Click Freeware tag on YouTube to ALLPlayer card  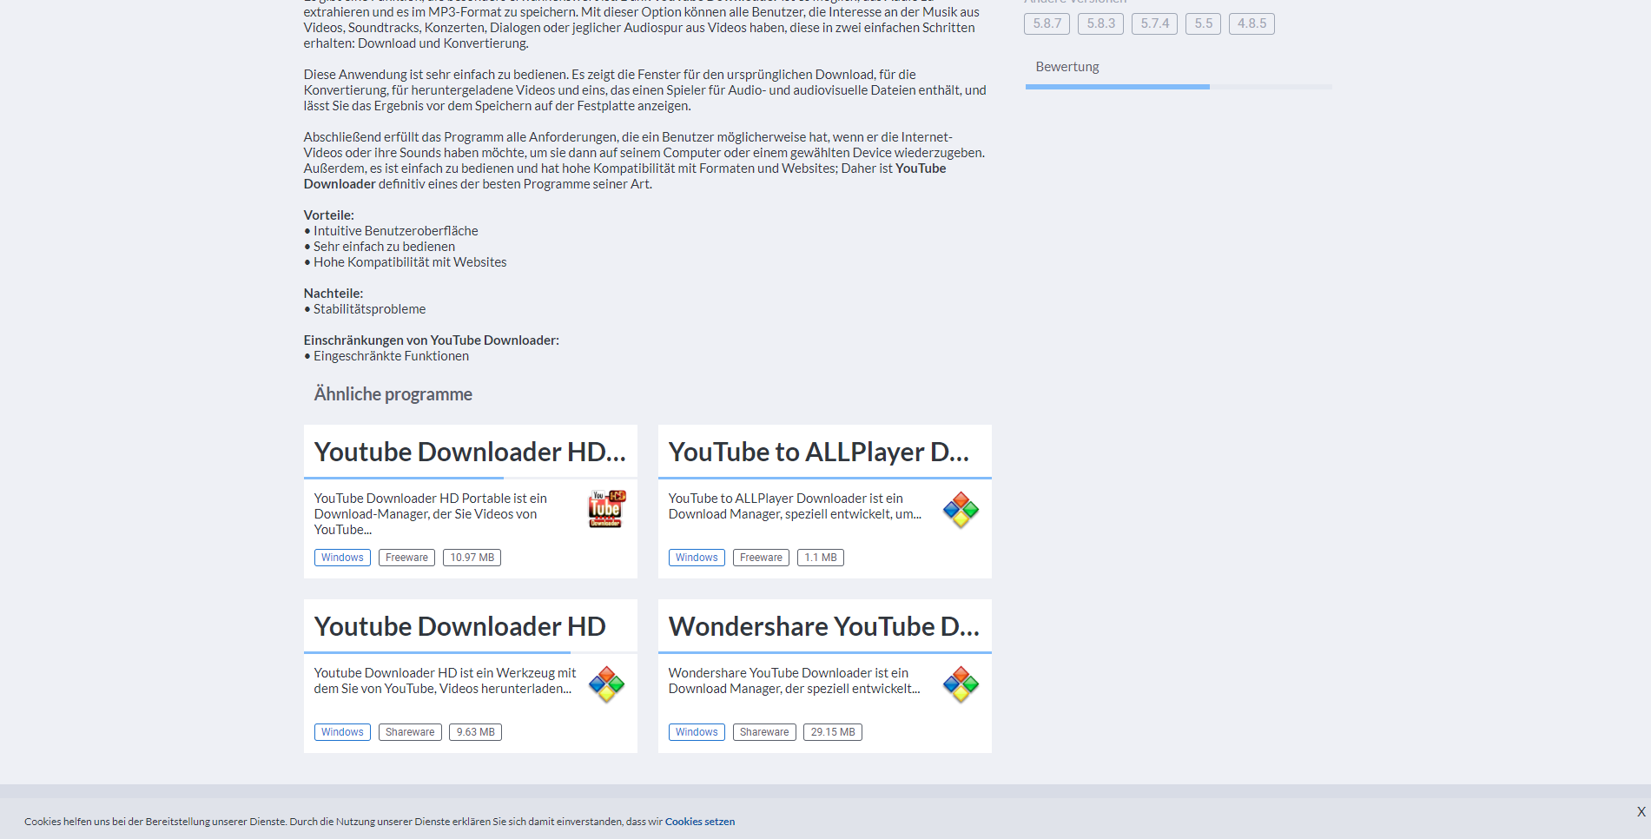coord(761,558)
